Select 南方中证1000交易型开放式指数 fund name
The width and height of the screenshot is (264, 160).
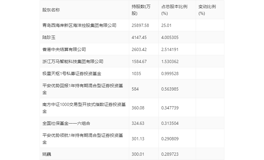(84, 108)
